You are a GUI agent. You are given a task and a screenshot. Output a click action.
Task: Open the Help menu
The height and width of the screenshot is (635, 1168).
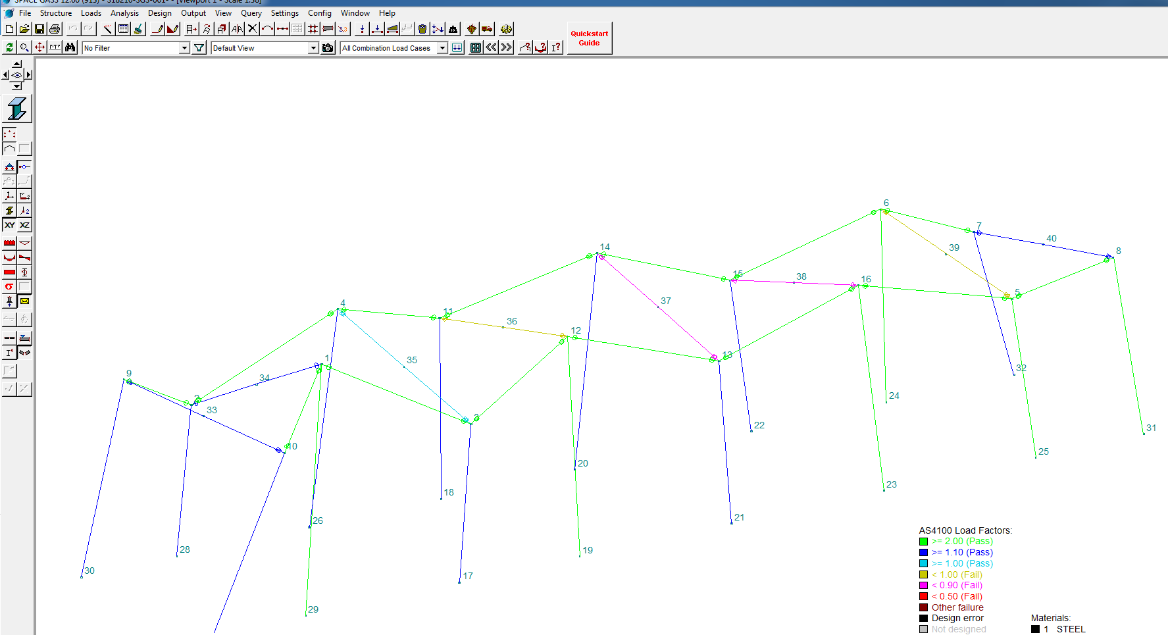point(387,13)
